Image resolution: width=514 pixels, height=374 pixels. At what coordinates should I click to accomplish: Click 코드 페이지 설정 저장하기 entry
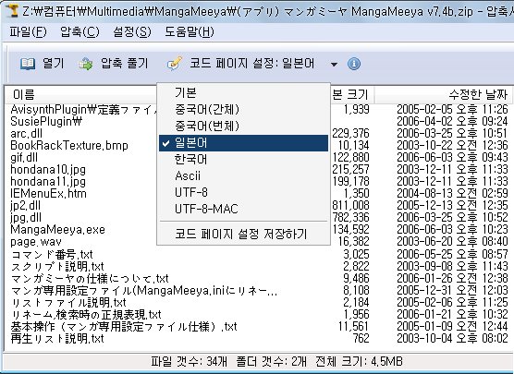(x=243, y=235)
